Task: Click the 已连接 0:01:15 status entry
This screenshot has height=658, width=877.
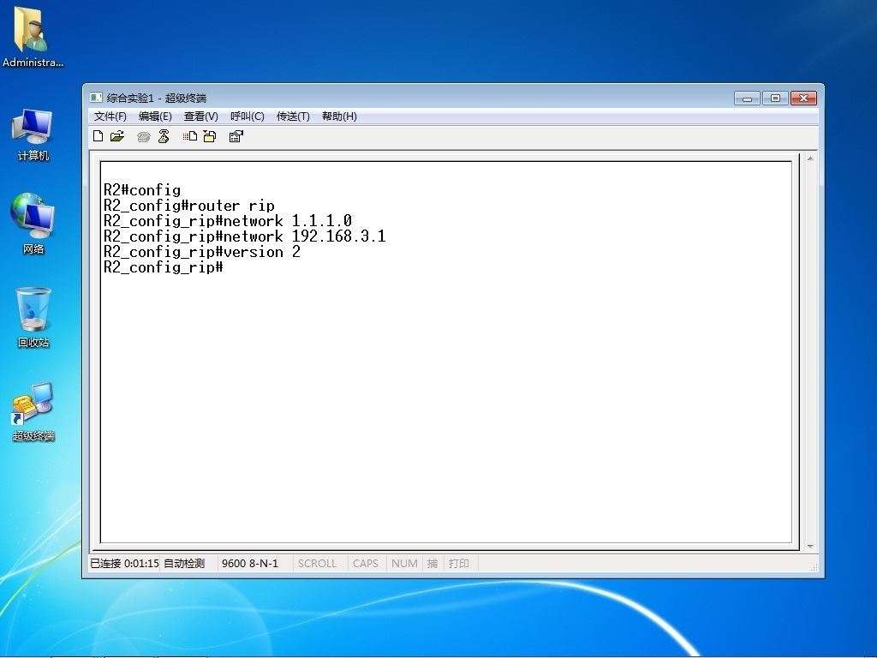Action: click(x=125, y=564)
